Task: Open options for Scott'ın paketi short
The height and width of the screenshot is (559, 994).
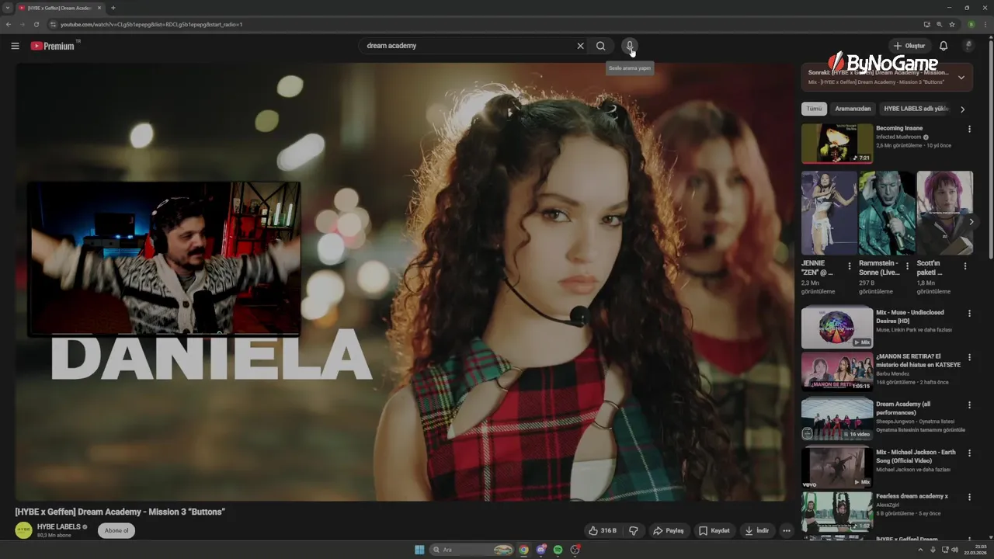Action: 965,266
